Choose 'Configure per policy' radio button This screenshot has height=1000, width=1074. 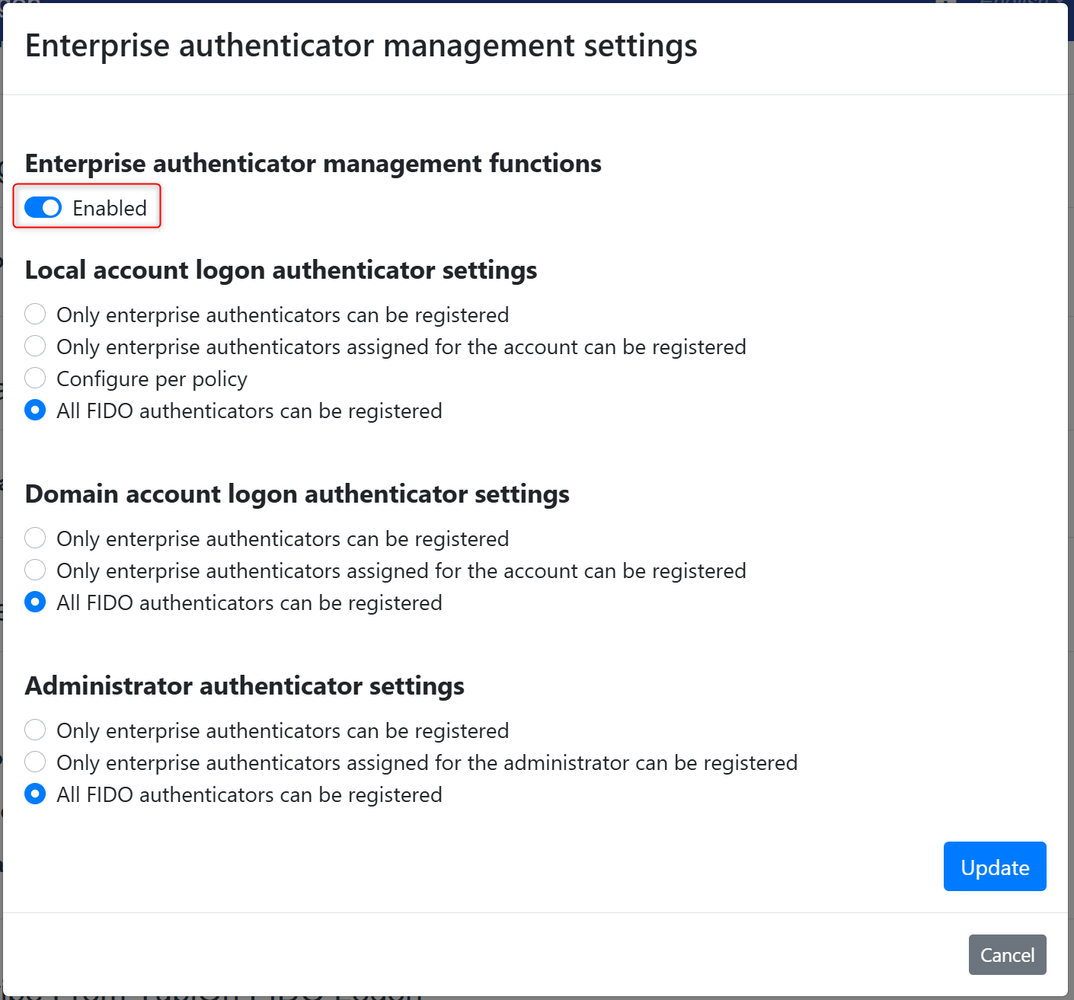(35, 378)
